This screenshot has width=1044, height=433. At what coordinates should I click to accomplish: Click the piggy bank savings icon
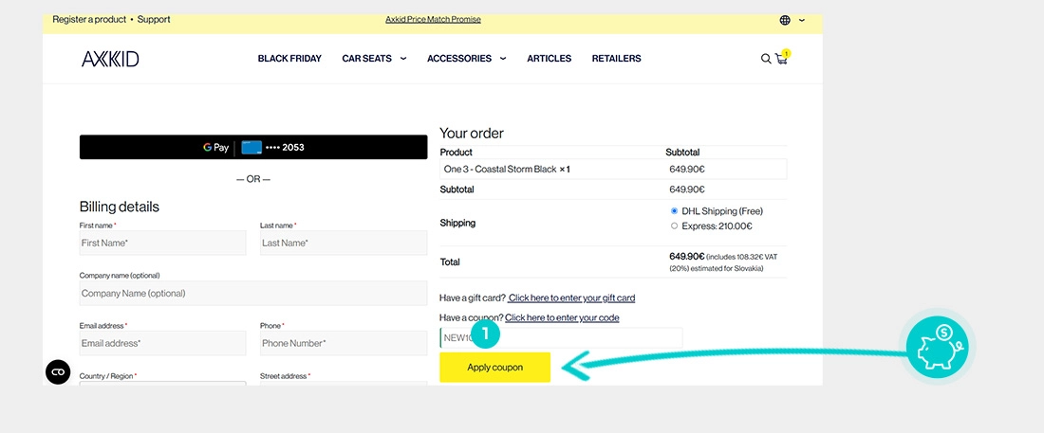[x=937, y=350]
